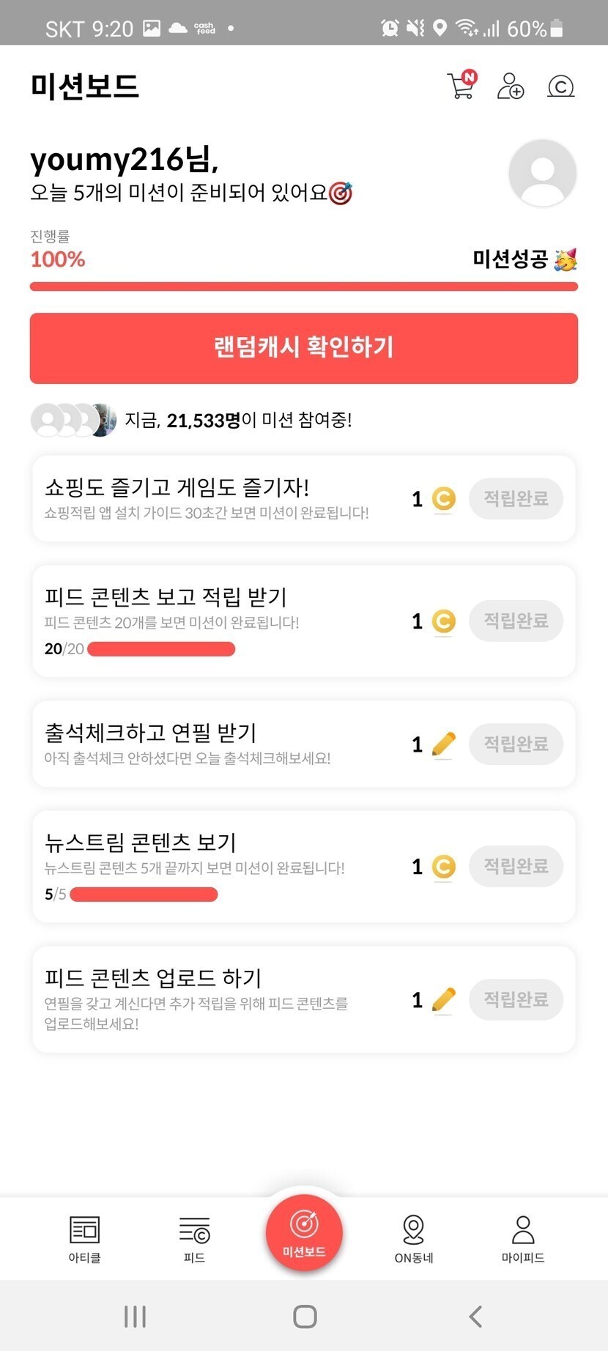Switch to the 피드 tab
This screenshot has width=608, height=1351.
[194, 1239]
